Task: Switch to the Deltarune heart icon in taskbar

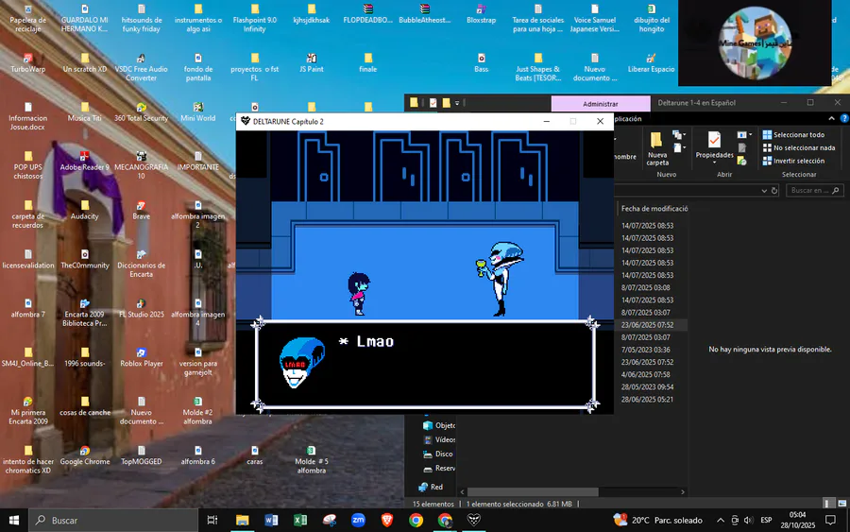Action: [474, 520]
